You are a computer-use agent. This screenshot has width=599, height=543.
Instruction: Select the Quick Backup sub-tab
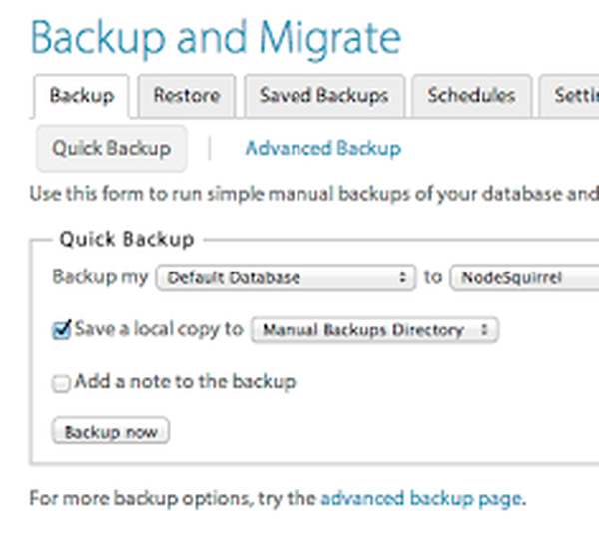(x=112, y=148)
